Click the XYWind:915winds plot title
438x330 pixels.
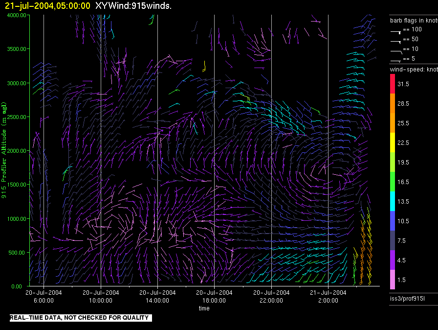(x=133, y=6)
